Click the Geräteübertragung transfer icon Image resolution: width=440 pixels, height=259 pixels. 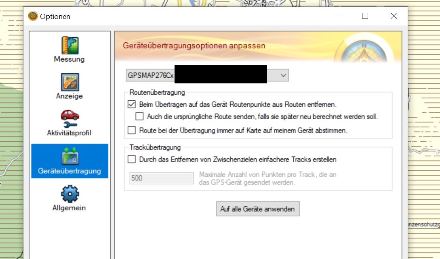pyautogui.click(x=69, y=156)
